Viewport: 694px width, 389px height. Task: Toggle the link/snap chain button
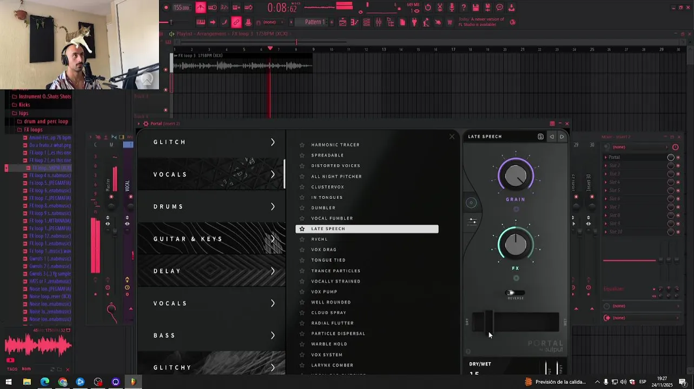pos(236,22)
